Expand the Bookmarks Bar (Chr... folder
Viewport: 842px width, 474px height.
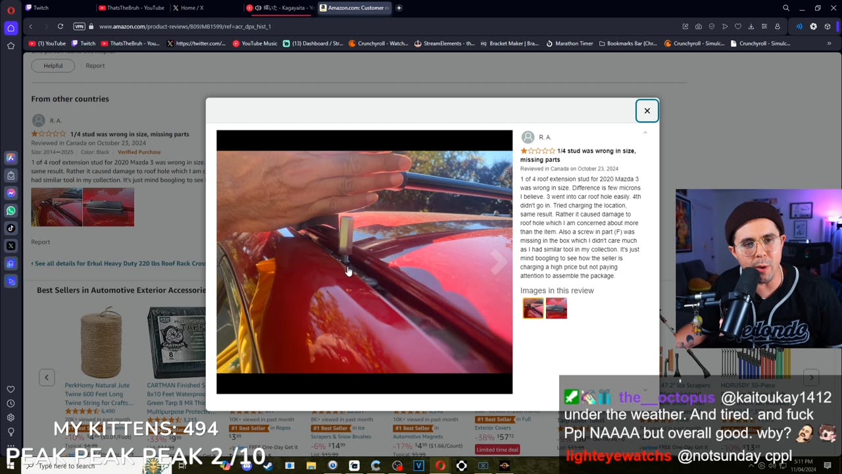[x=628, y=43]
